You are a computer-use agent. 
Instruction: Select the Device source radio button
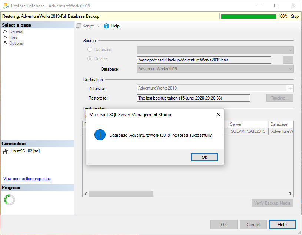click(x=90, y=58)
